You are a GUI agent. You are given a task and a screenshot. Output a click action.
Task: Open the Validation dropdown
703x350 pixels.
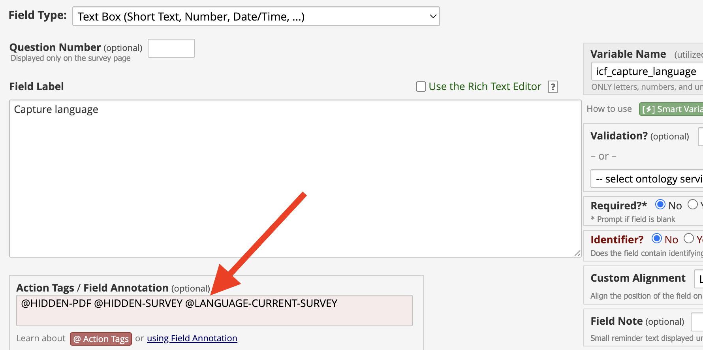coord(701,137)
